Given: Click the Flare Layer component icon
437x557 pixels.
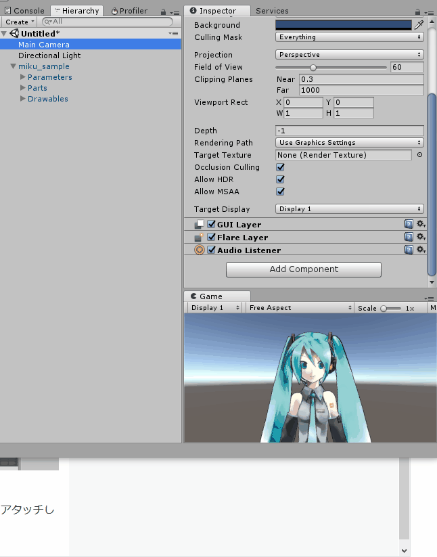Looking at the screenshot, I should pyautogui.click(x=199, y=238).
